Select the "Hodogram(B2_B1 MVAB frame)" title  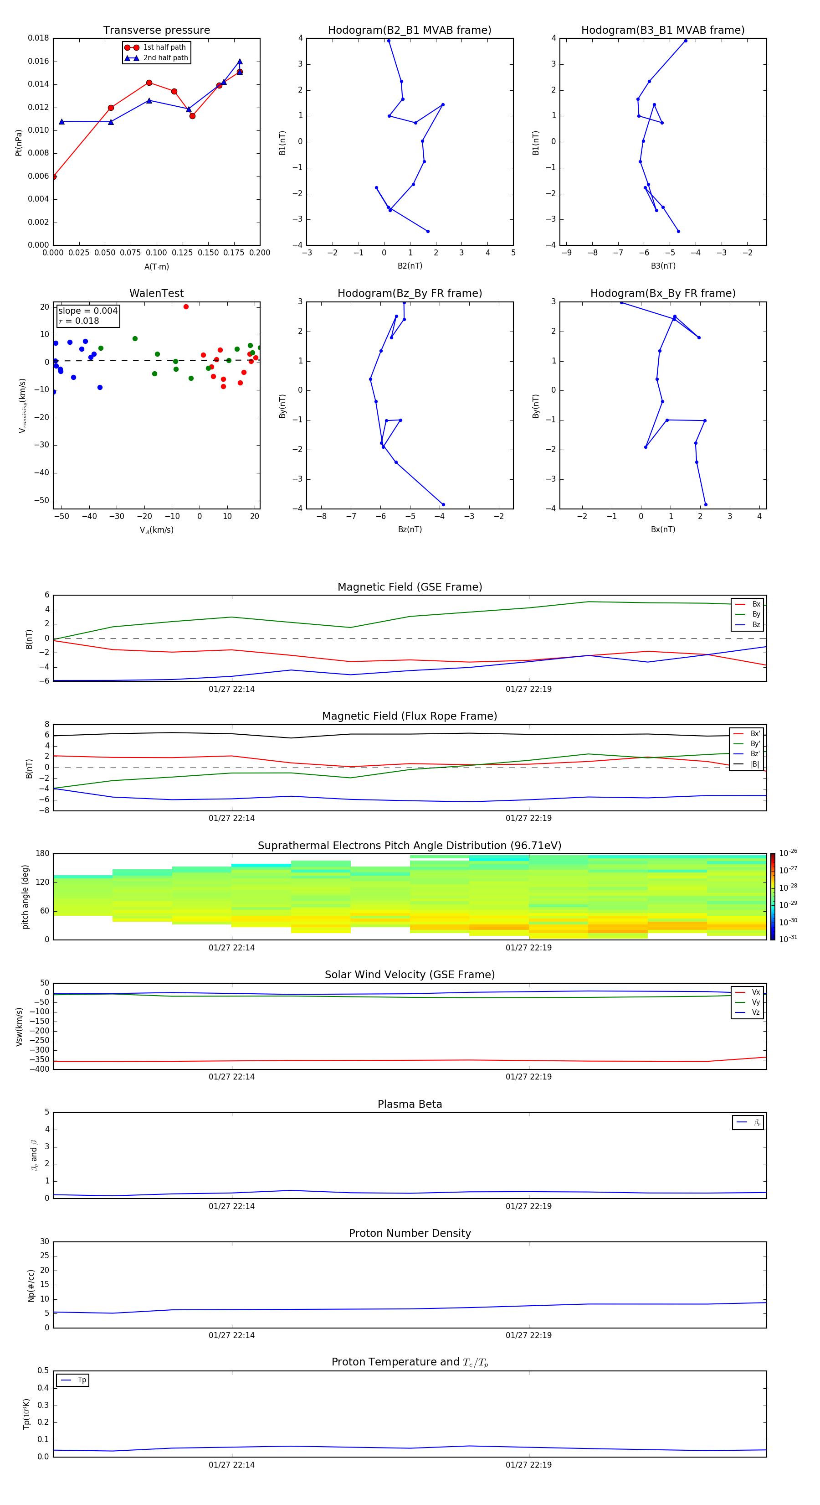(x=410, y=31)
